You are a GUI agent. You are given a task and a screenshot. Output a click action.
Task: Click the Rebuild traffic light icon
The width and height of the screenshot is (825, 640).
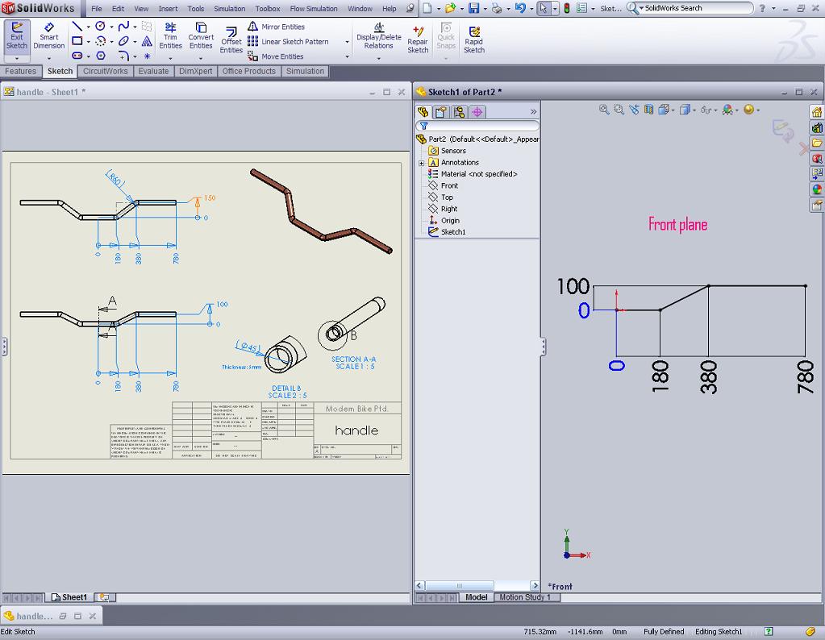click(567, 8)
